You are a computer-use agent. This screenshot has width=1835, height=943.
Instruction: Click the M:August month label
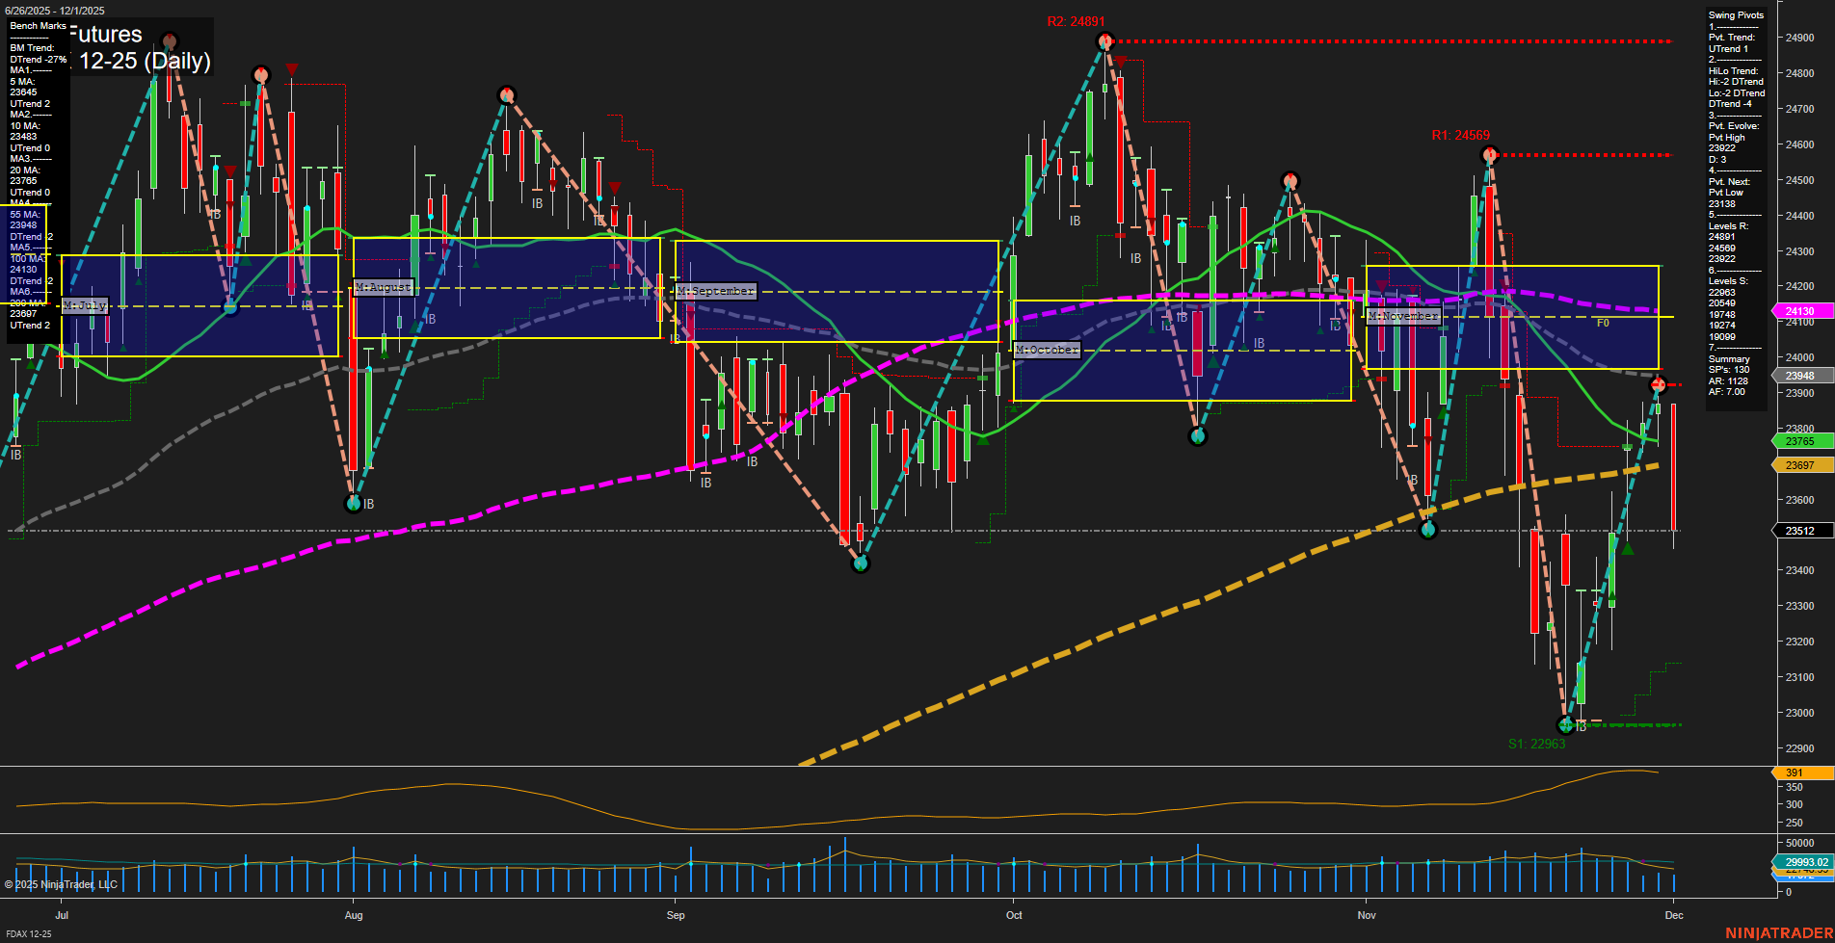pyautogui.click(x=383, y=287)
